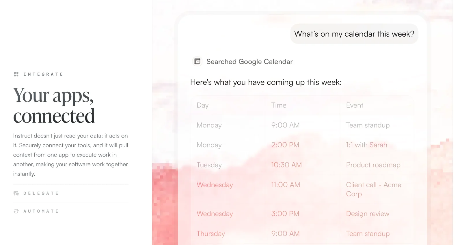Screen dimensions: 462x245
Task: Click the chat bubble asking about the calendar
Action: pyautogui.click(x=354, y=34)
